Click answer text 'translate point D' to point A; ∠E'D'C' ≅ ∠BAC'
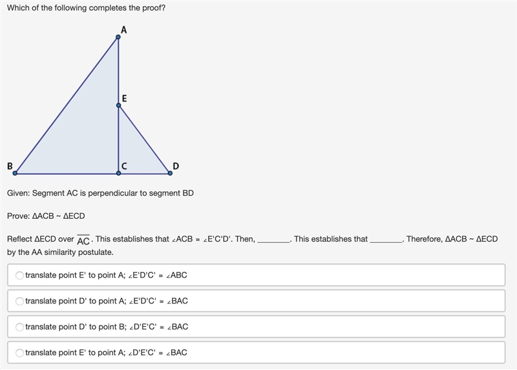Image resolution: width=517 pixels, height=370 pixels. pyautogui.click(x=107, y=301)
